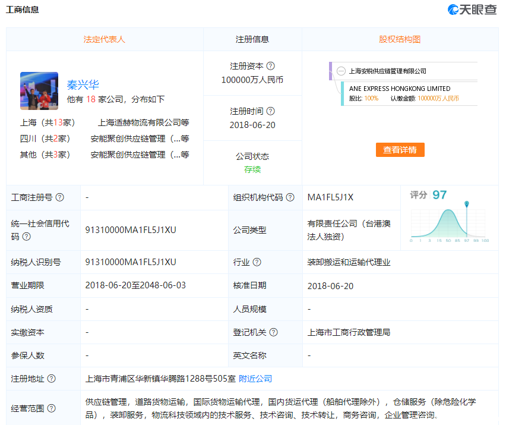
Task: Click the registered address text
Action: coord(160,379)
